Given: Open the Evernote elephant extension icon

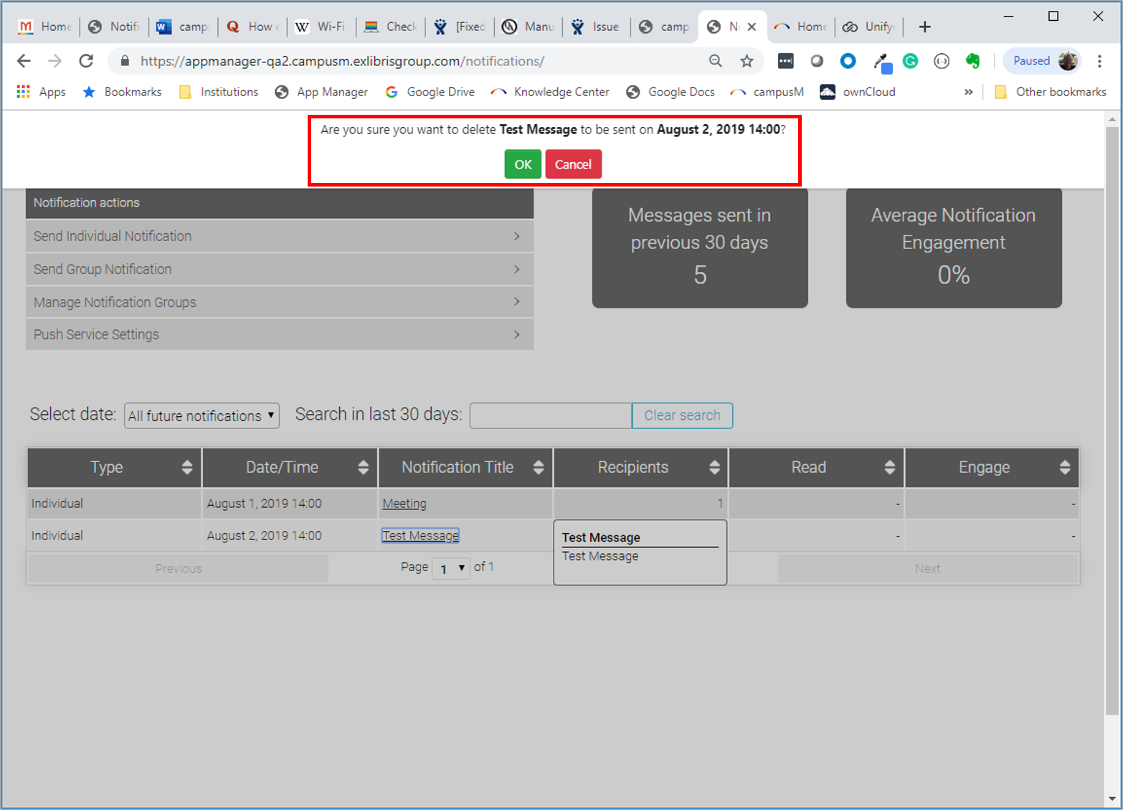Looking at the screenshot, I should 973,61.
